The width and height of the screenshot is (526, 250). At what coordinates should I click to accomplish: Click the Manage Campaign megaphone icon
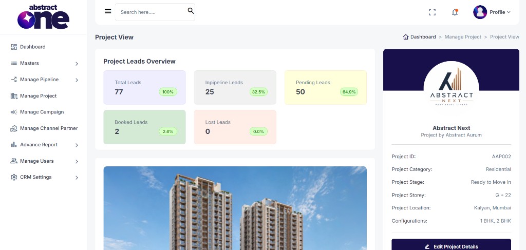(x=14, y=112)
